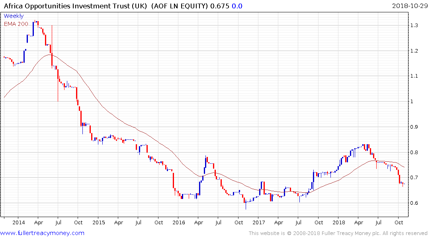Screen dimensions: 428x239
Task: Click the price axis label 1
Action: point(412,101)
